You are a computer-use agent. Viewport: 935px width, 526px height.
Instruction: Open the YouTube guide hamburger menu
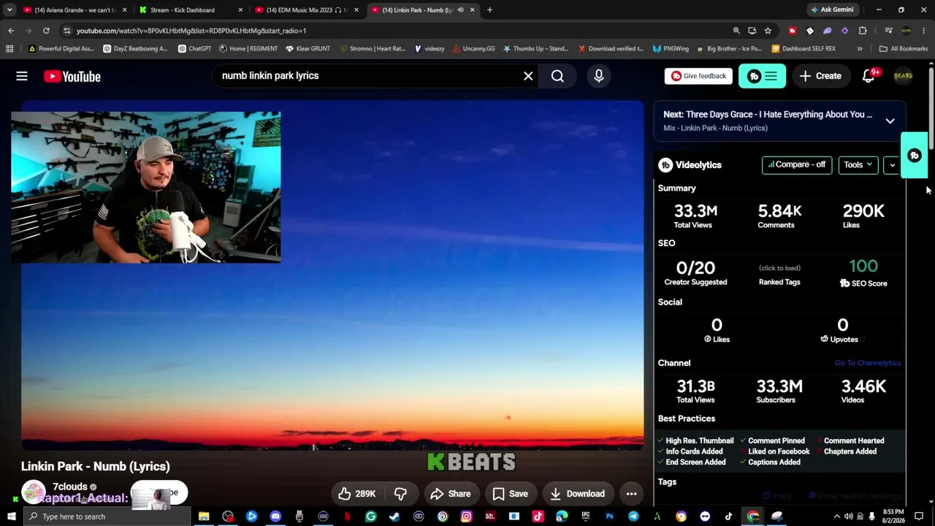point(22,76)
